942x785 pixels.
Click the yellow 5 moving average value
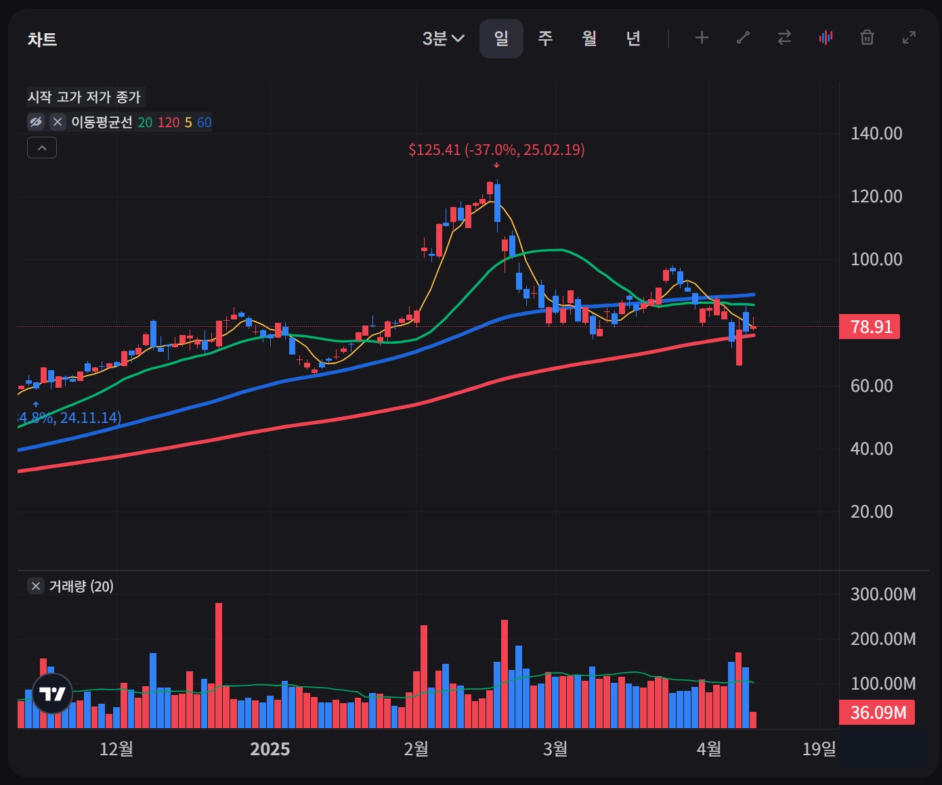point(188,122)
